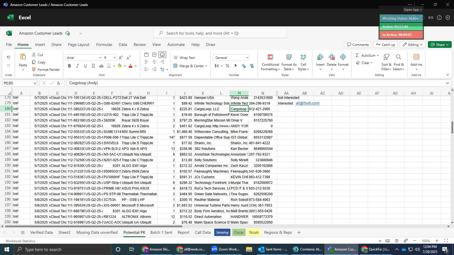Open File Explorer from the taskbar
This screenshot has height=255, width=454.
pos(249,249)
